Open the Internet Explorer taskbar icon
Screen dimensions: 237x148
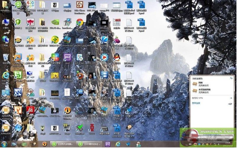coord(118,144)
